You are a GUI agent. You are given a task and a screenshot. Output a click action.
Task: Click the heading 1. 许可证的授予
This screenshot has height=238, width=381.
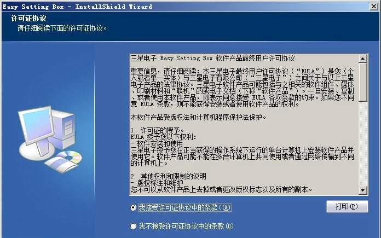(x=158, y=130)
